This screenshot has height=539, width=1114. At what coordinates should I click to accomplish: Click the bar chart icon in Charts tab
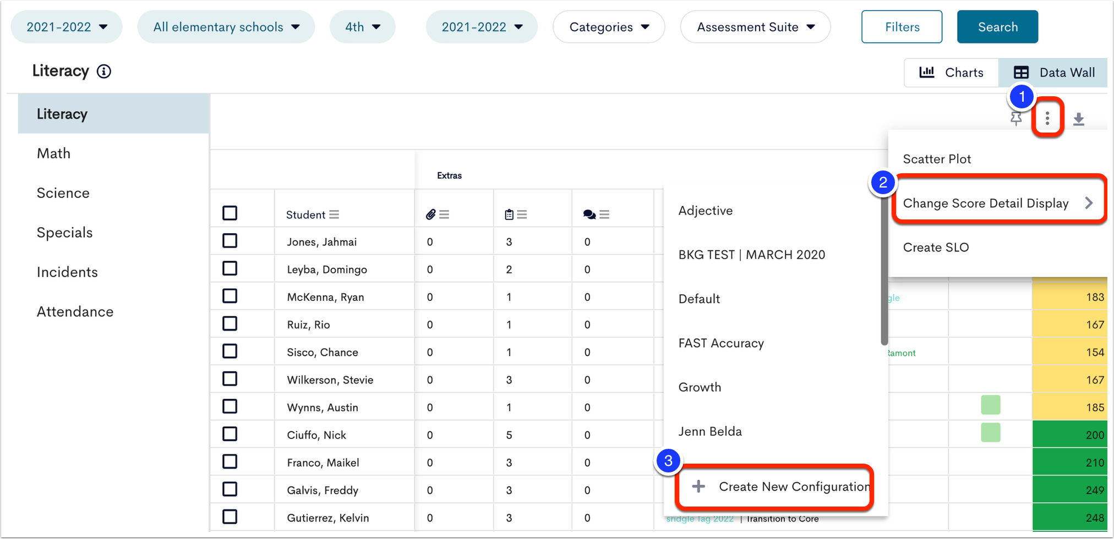click(x=927, y=72)
